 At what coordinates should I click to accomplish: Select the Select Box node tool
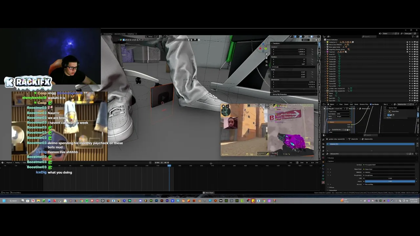click(x=389, y=111)
